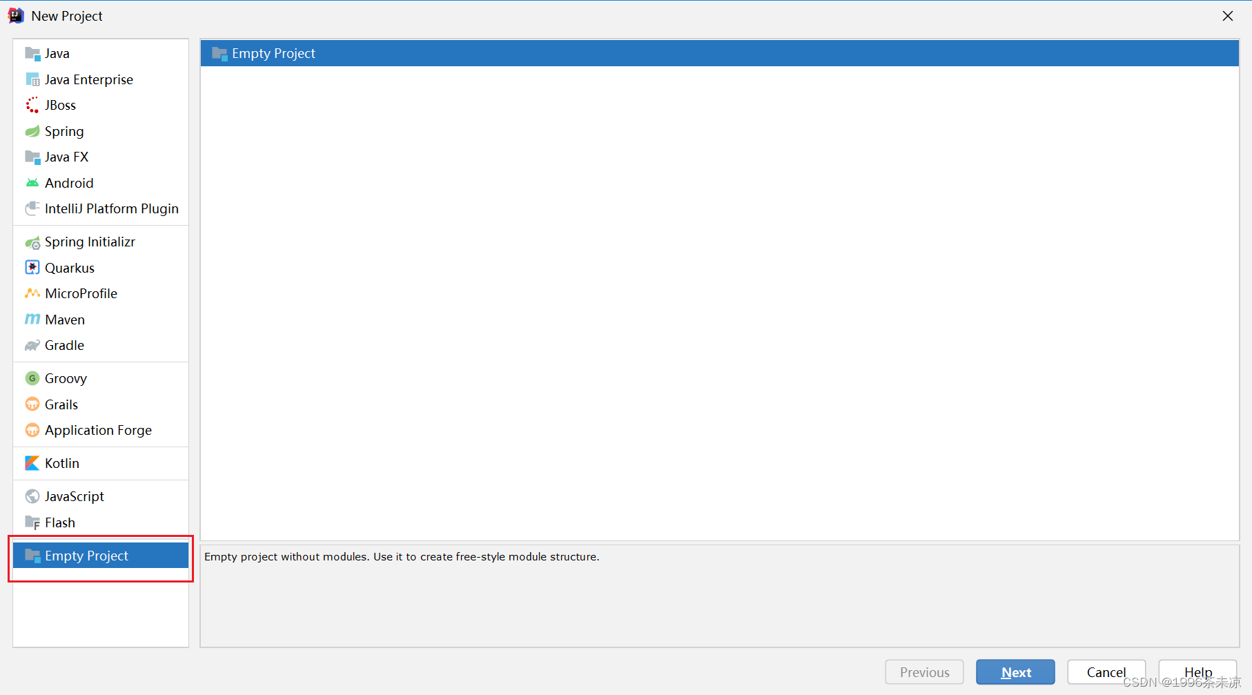Click the JBoss red dots icon
The image size is (1252, 695).
click(32, 106)
